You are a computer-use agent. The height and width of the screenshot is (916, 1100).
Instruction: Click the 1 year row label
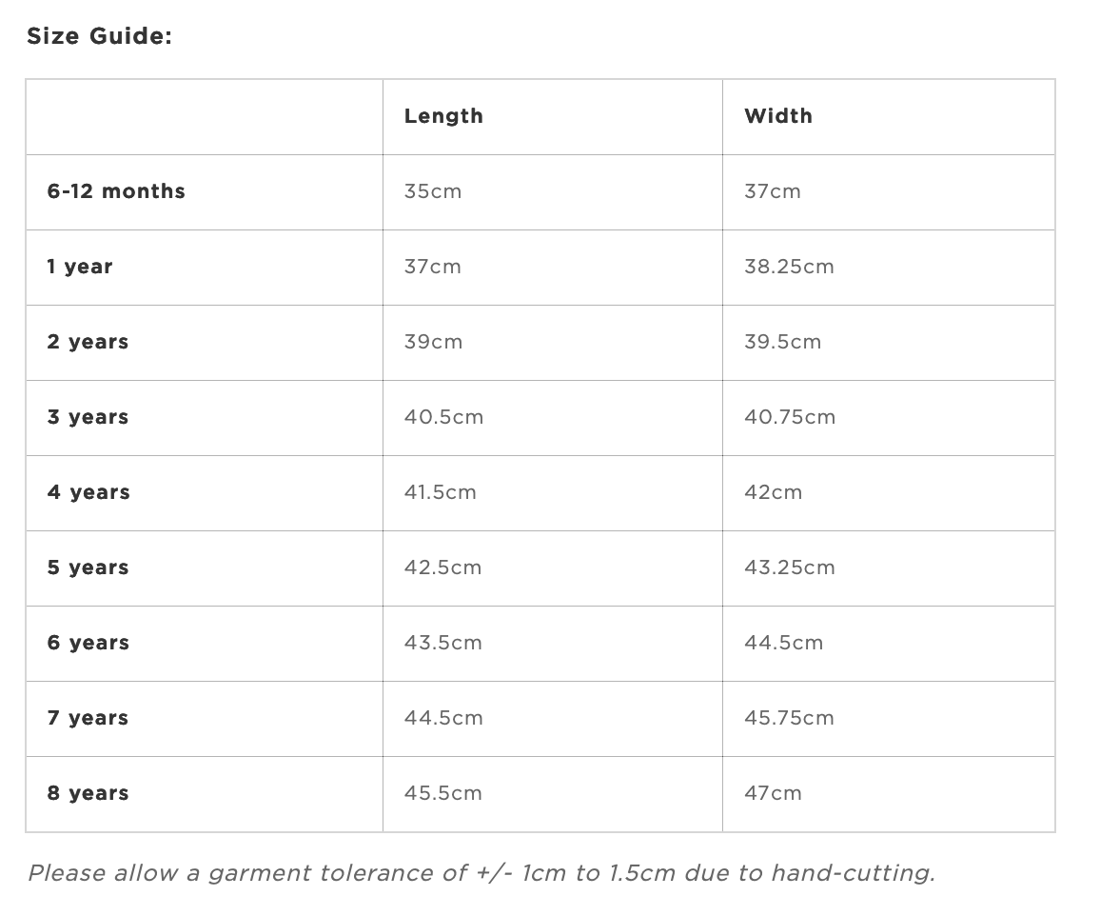[x=79, y=268]
